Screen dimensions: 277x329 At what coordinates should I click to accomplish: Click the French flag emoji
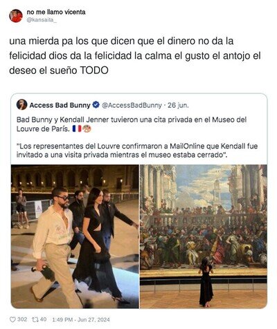pos(77,129)
